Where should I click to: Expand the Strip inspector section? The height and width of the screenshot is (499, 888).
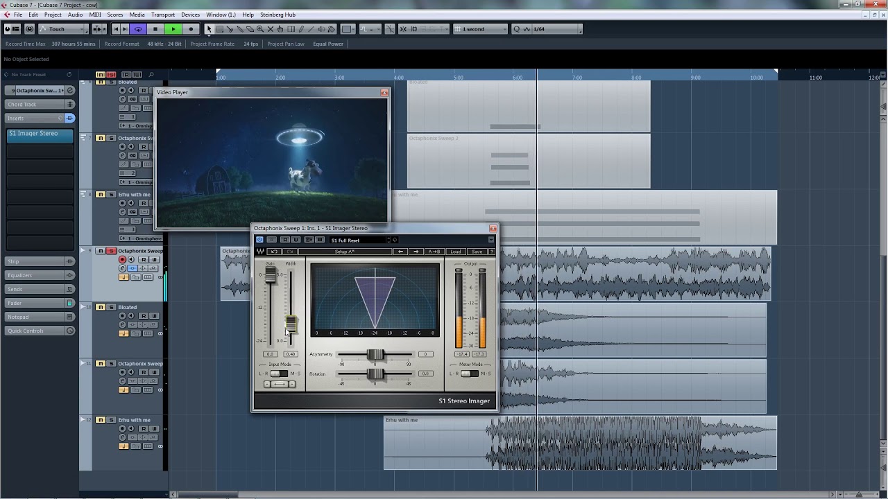tap(40, 261)
